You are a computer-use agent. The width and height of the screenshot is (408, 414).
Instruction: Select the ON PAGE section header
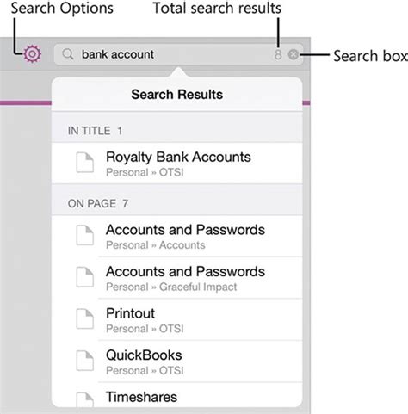pos(177,201)
